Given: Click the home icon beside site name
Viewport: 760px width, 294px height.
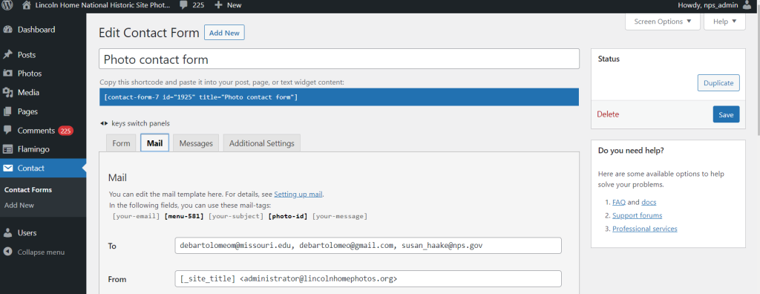Looking at the screenshot, I should pyautogui.click(x=27, y=5).
